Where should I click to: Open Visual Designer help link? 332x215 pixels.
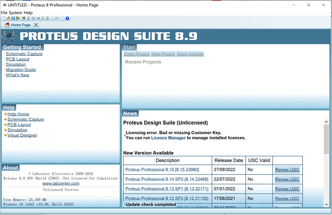click(22, 135)
